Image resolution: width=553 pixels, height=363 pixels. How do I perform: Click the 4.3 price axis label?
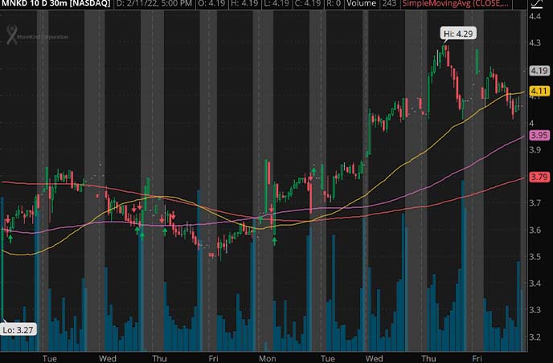click(535, 43)
